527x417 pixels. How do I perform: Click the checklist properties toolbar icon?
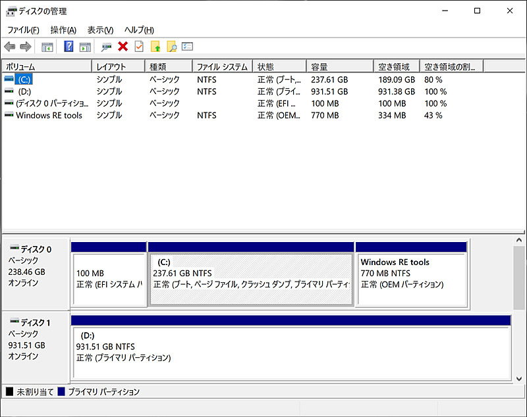pos(138,46)
